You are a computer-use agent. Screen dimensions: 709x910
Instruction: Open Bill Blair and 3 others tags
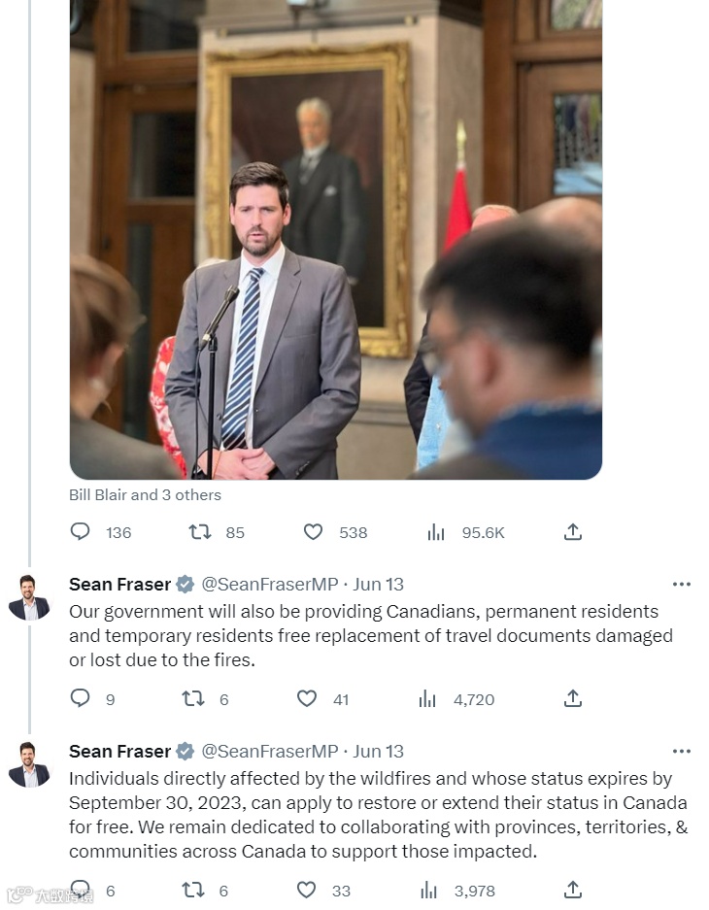(x=145, y=495)
